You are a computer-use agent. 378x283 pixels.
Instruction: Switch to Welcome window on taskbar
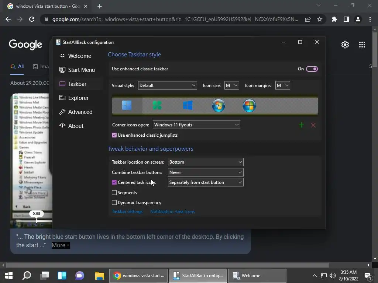coord(257,276)
